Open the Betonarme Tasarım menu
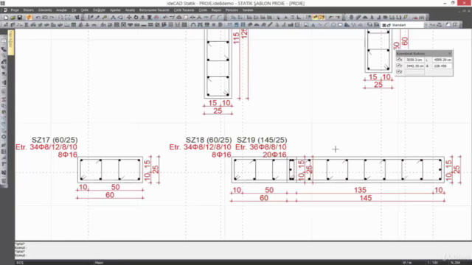Screen dimensions: 472x265 [154, 10]
